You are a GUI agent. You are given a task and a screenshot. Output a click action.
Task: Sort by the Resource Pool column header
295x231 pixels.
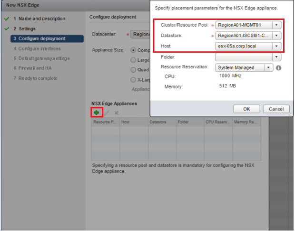pos(106,122)
